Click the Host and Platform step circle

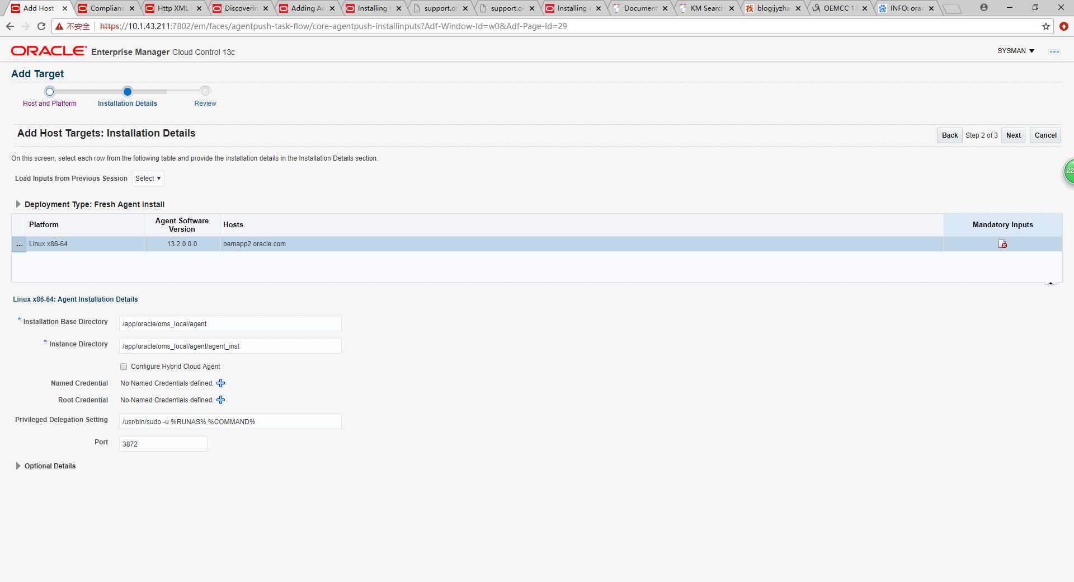(50, 91)
